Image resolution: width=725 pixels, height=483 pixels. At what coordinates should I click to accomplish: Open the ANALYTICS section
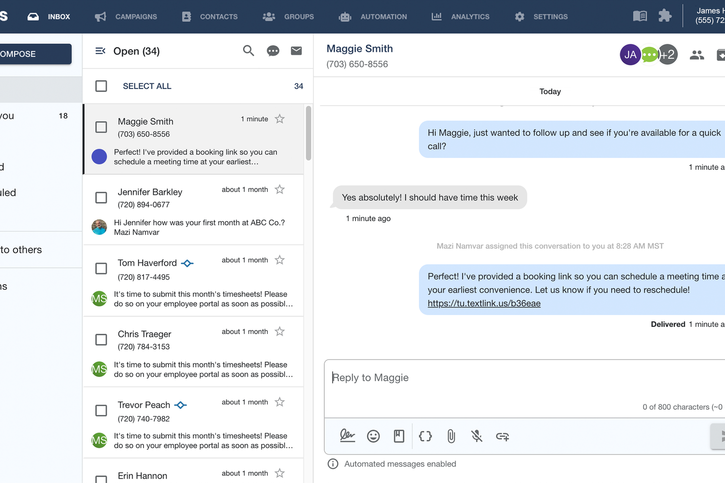[x=470, y=16]
